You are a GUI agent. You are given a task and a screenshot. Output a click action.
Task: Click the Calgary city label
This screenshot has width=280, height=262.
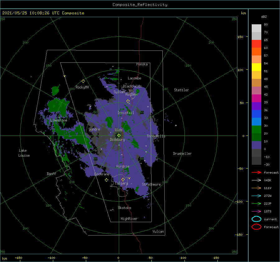tap(121, 183)
